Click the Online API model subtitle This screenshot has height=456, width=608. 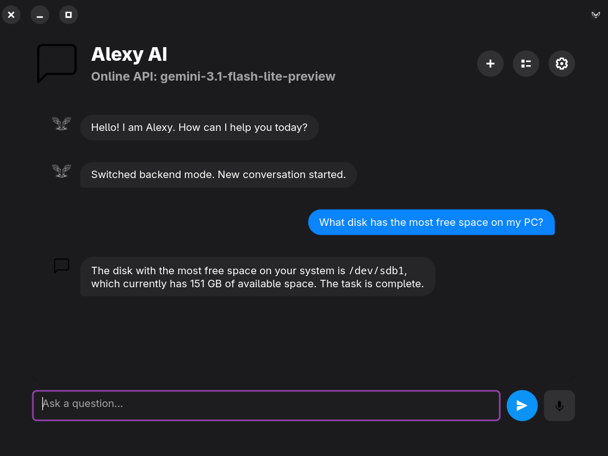(x=213, y=76)
